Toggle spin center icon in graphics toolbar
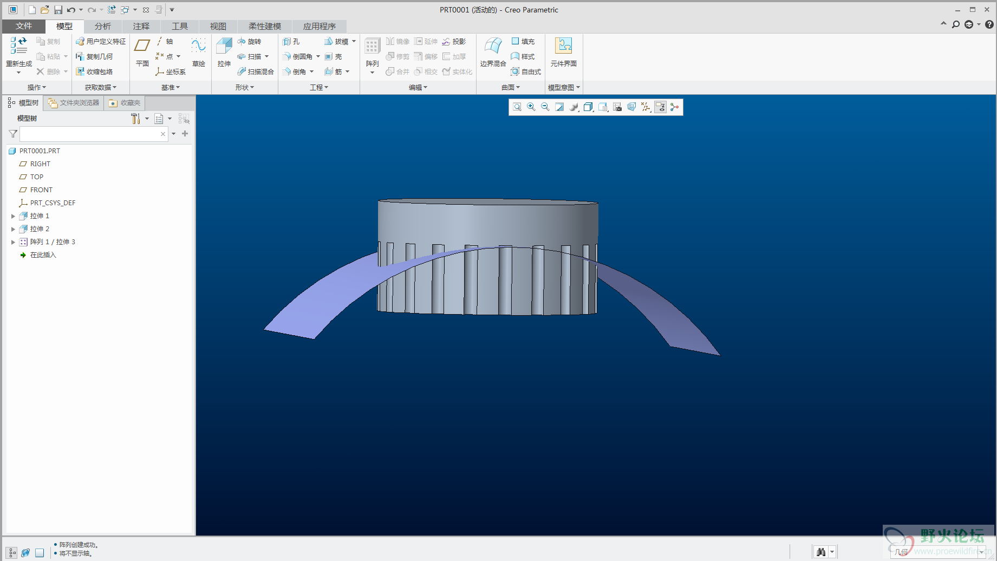 click(674, 107)
